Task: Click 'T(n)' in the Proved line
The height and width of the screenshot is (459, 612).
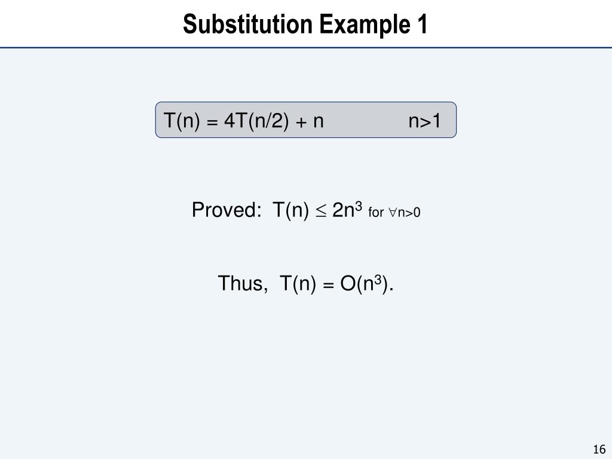Action: (291, 210)
